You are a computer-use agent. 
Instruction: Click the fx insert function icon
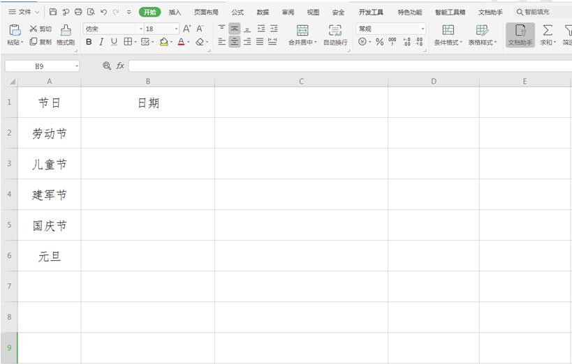(x=120, y=66)
